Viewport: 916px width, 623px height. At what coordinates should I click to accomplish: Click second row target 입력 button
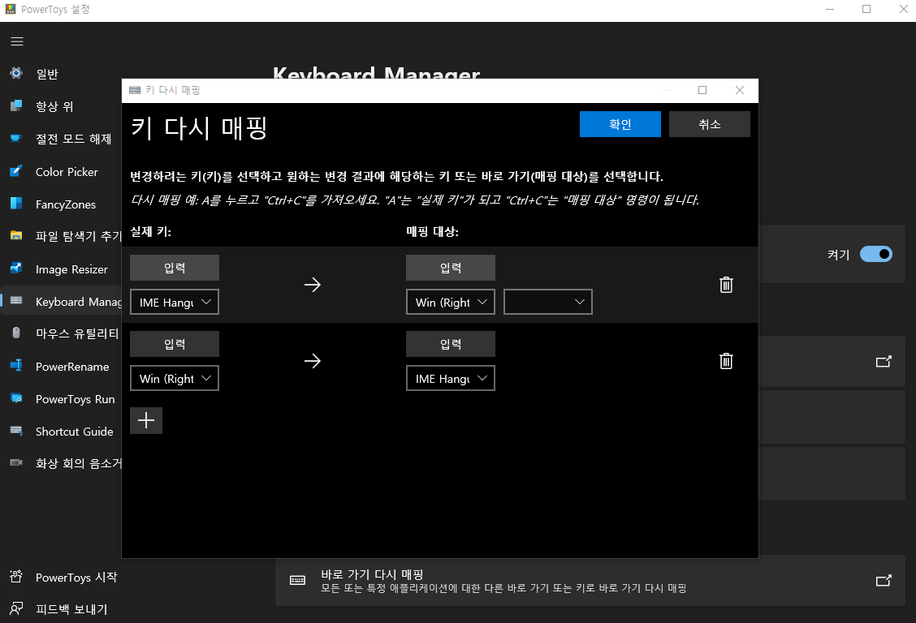point(451,344)
